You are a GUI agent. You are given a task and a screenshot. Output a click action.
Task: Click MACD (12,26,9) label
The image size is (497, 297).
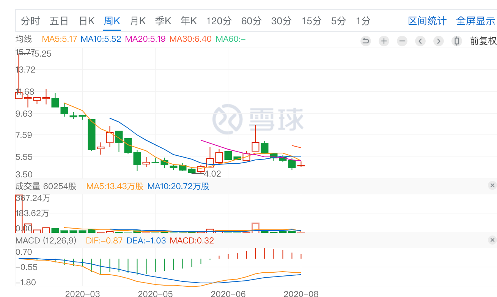point(46,240)
